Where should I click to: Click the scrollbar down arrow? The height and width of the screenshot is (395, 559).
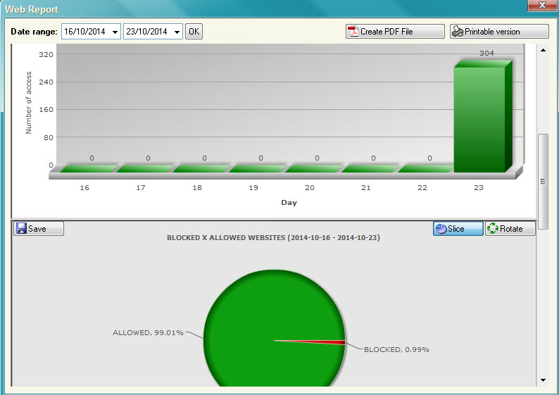[x=543, y=380]
